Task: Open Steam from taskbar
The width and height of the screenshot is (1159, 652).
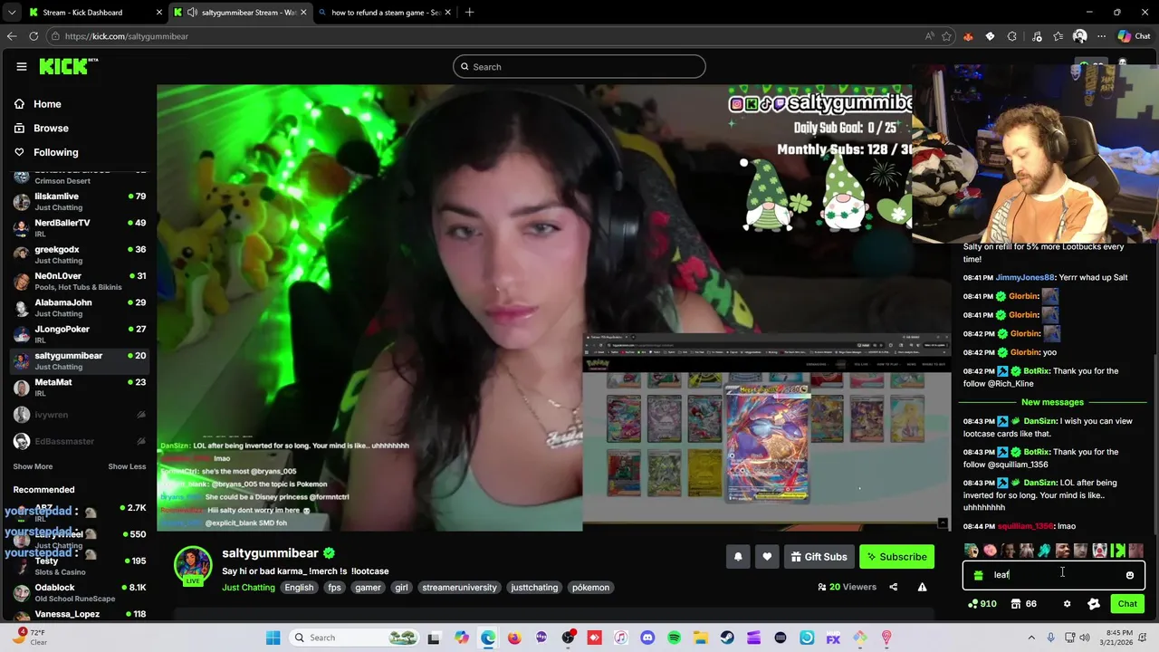Action: 727,638
